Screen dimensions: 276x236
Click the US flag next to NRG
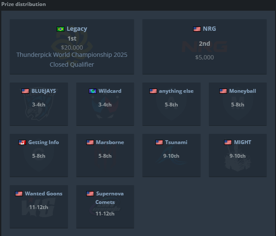point(197,29)
